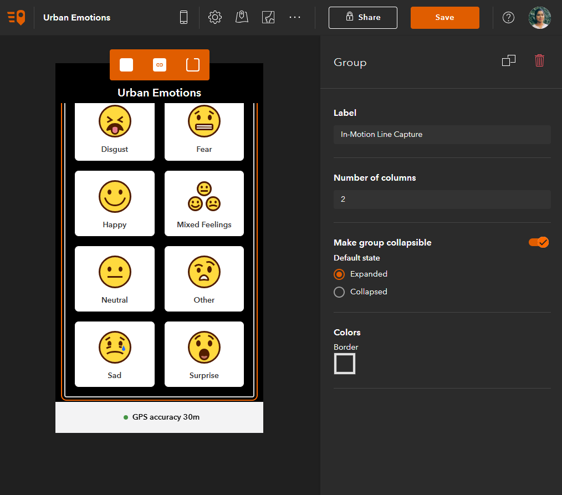This screenshot has width=562, height=495.
Task: Delete the group with trash icon
Action: tap(539, 60)
